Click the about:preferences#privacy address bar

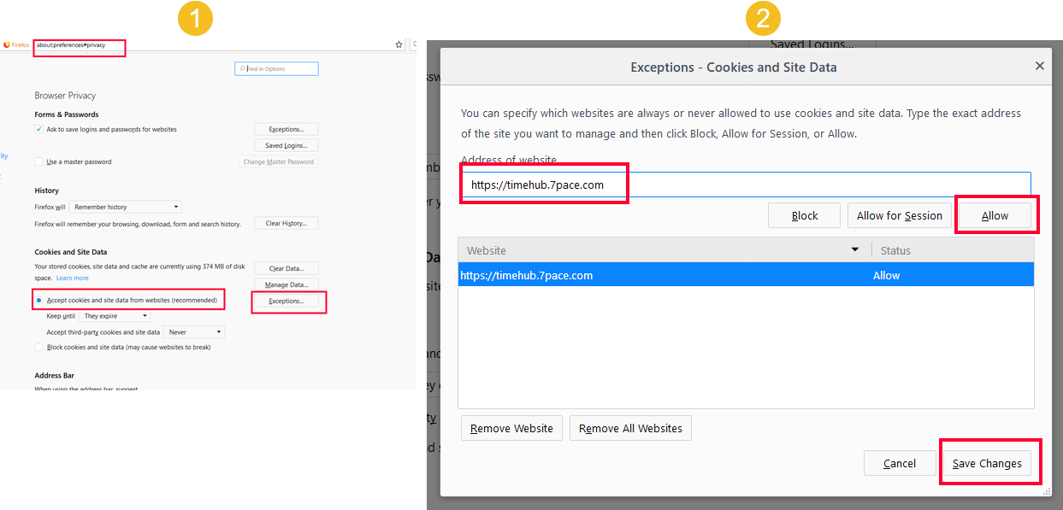pyautogui.click(x=79, y=45)
